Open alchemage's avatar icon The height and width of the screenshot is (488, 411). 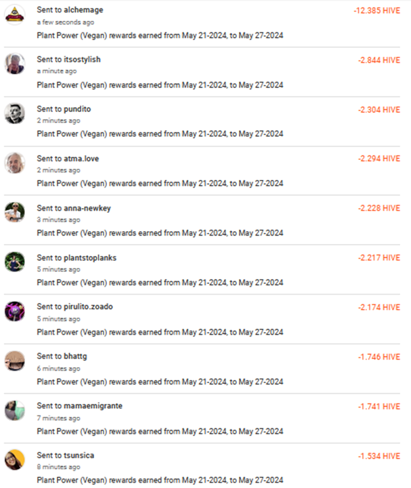tap(14, 14)
